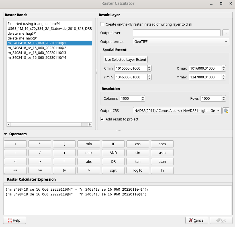Focus the X min value field

(x=131, y=68)
